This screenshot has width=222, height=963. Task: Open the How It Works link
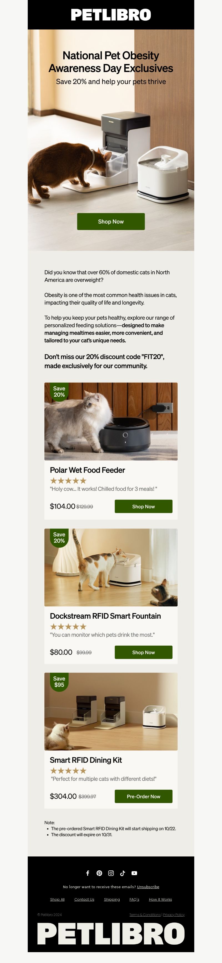click(x=160, y=900)
